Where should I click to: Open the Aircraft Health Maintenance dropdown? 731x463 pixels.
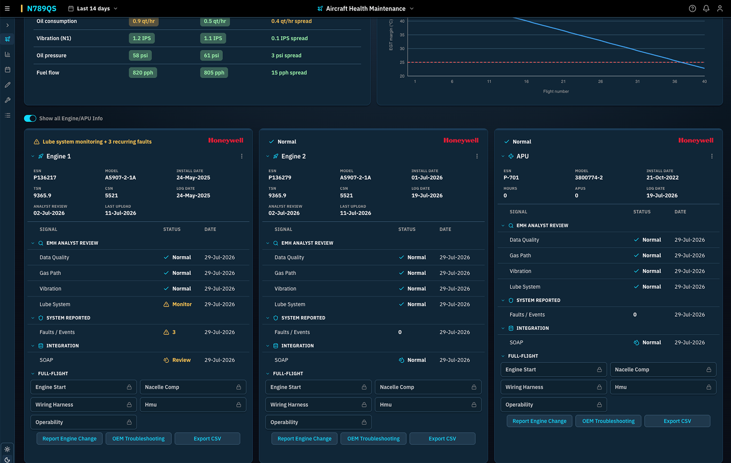365,8
